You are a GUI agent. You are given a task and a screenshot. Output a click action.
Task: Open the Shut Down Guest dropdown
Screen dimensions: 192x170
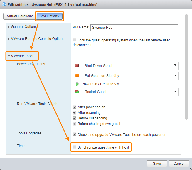point(130,66)
